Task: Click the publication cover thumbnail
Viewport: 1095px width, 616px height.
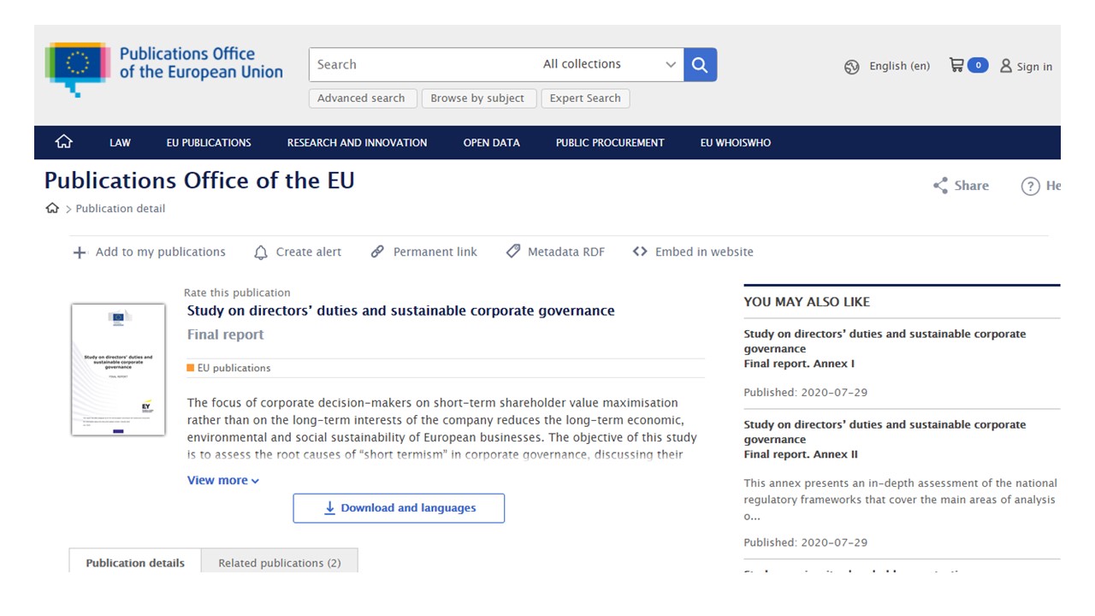Action: point(118,370)
